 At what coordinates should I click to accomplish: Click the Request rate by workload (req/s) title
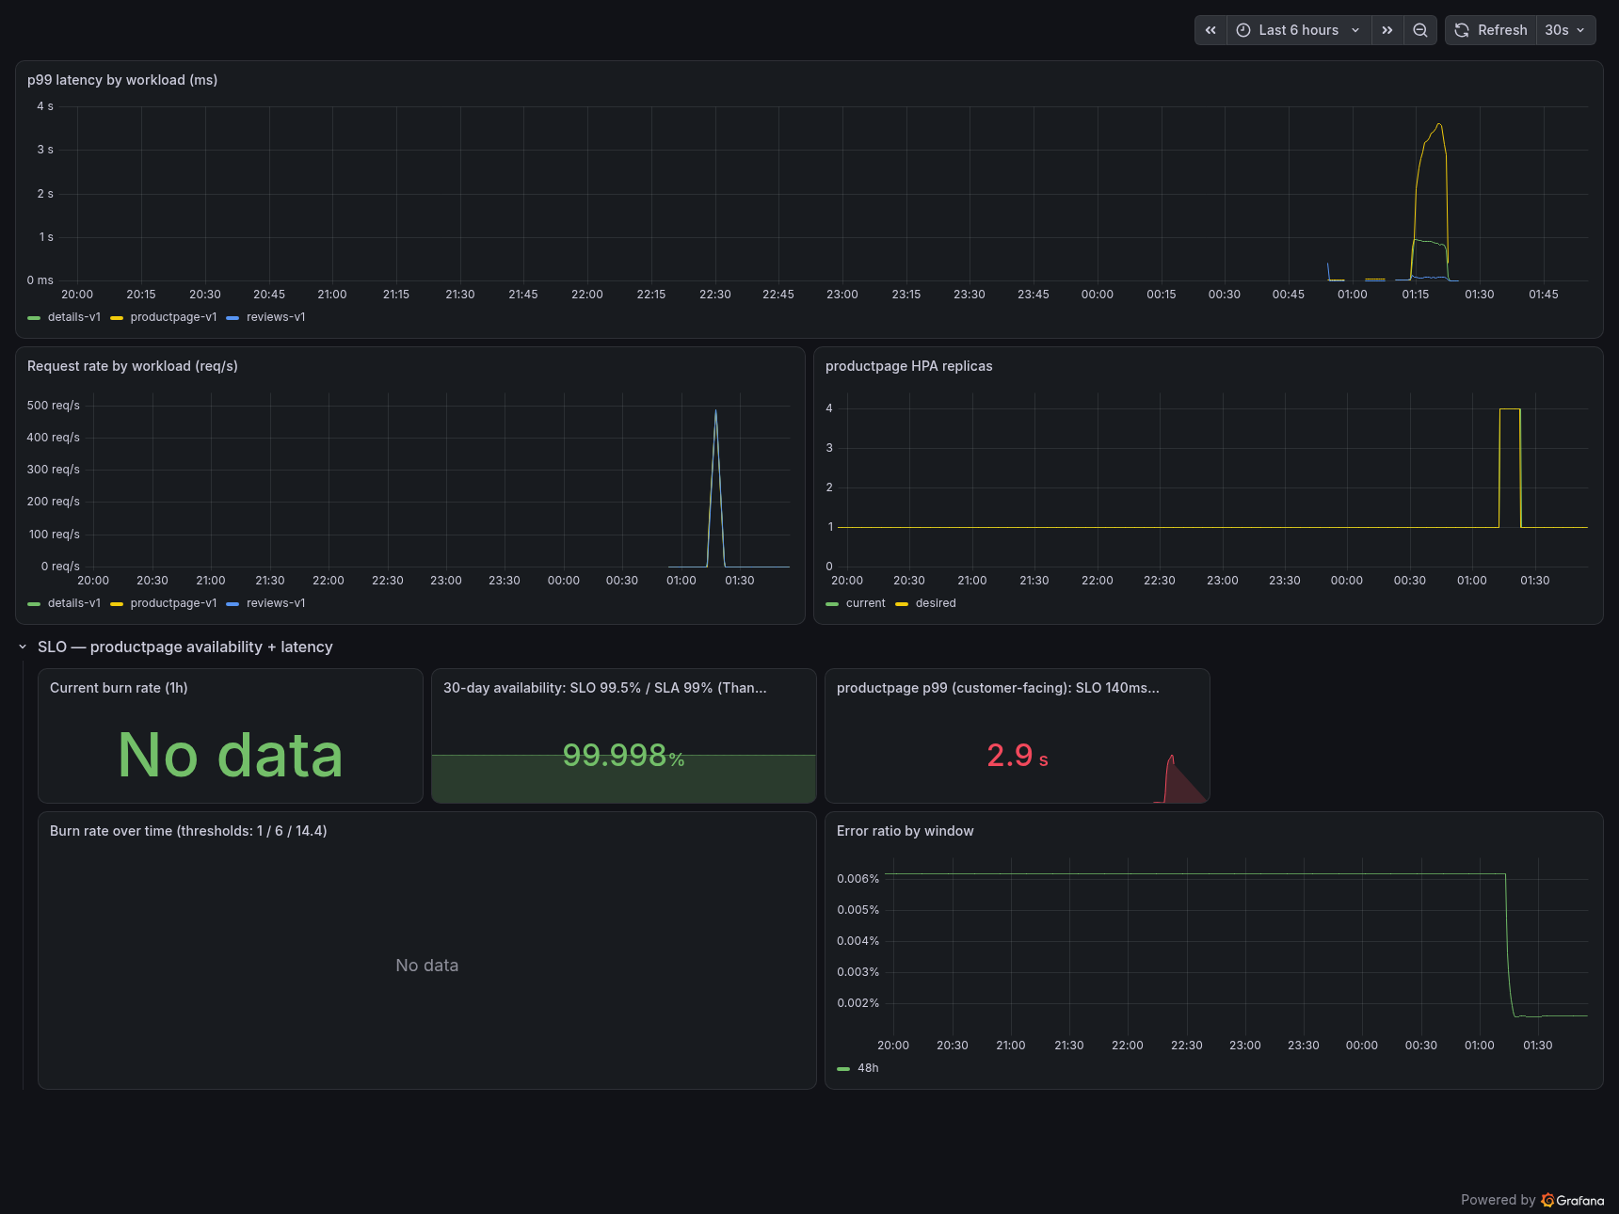point(133,366)
